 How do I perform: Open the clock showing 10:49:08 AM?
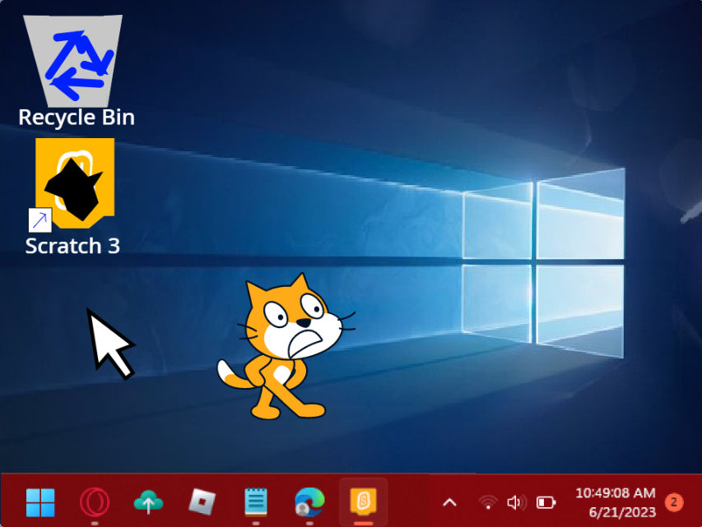tap(615, 493)
